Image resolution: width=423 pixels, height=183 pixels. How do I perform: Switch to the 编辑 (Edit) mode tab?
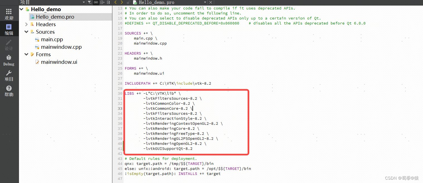[x=9, y=29]
